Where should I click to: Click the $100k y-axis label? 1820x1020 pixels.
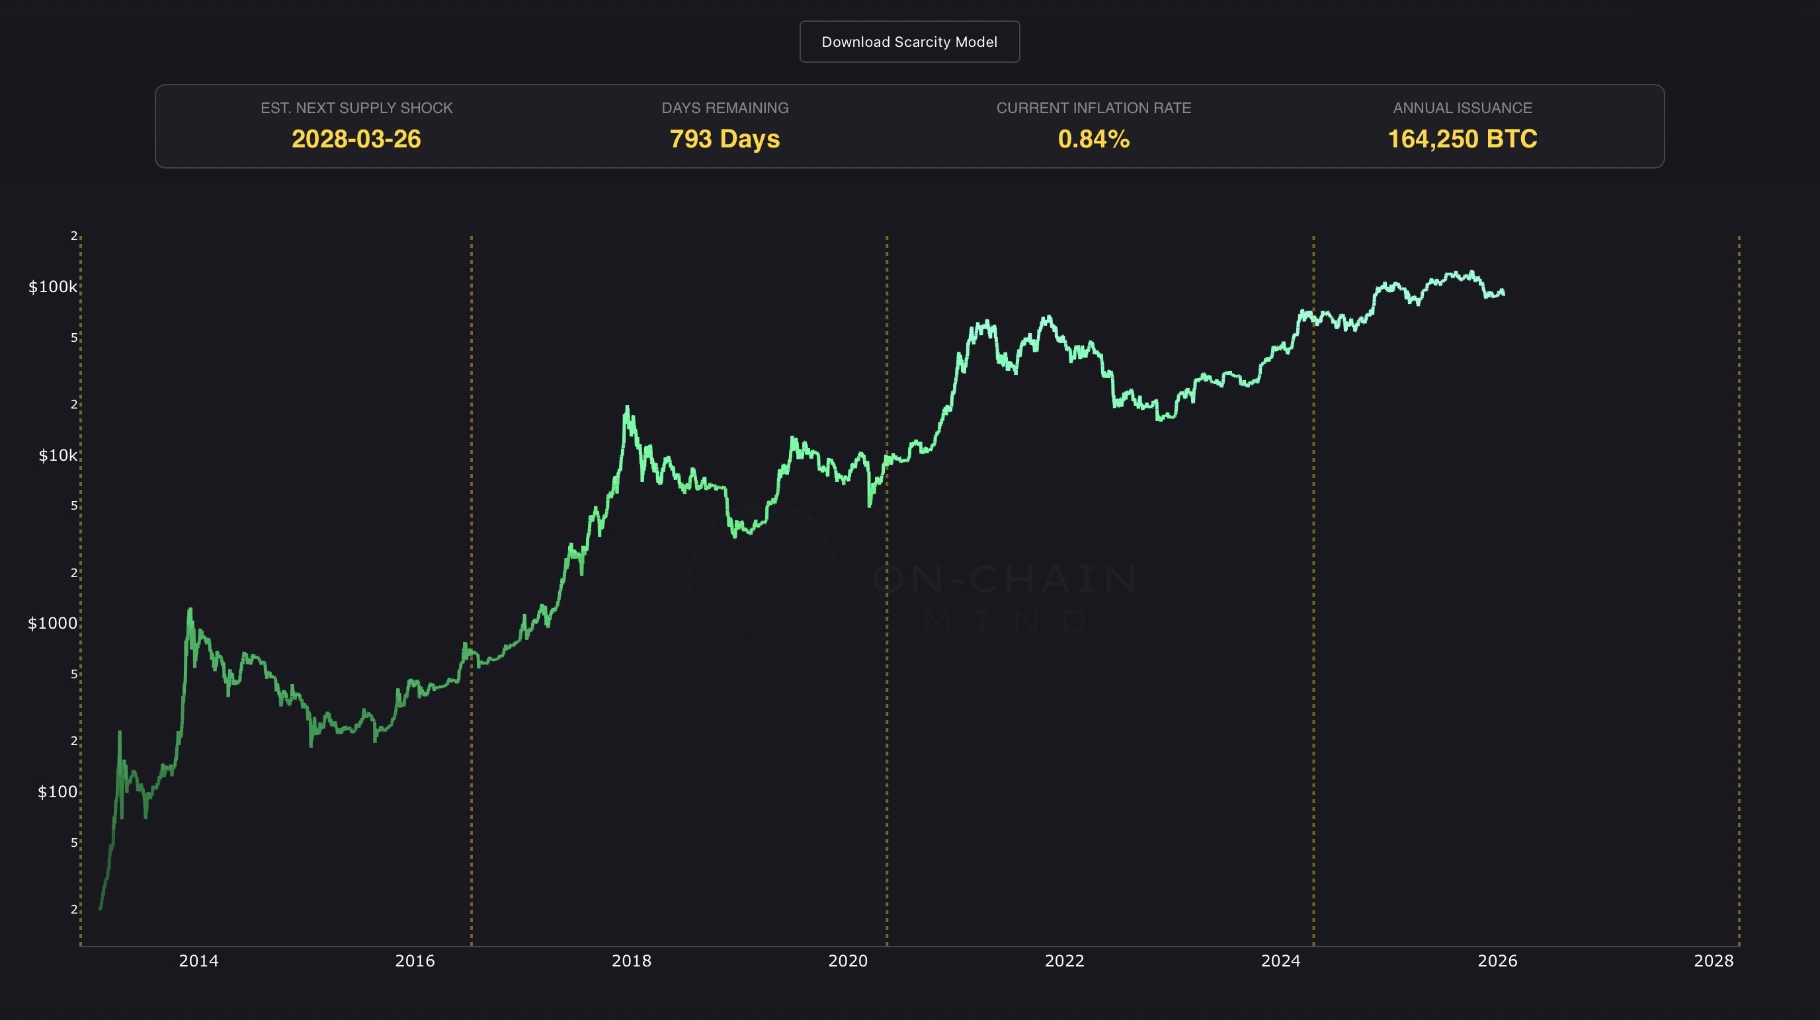52,287
